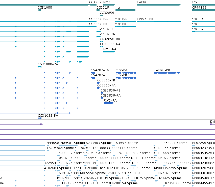This screenshot has height=187, width=215.
Task: Click EST label EK243113.5prime
Action: [x=123, y=148]
